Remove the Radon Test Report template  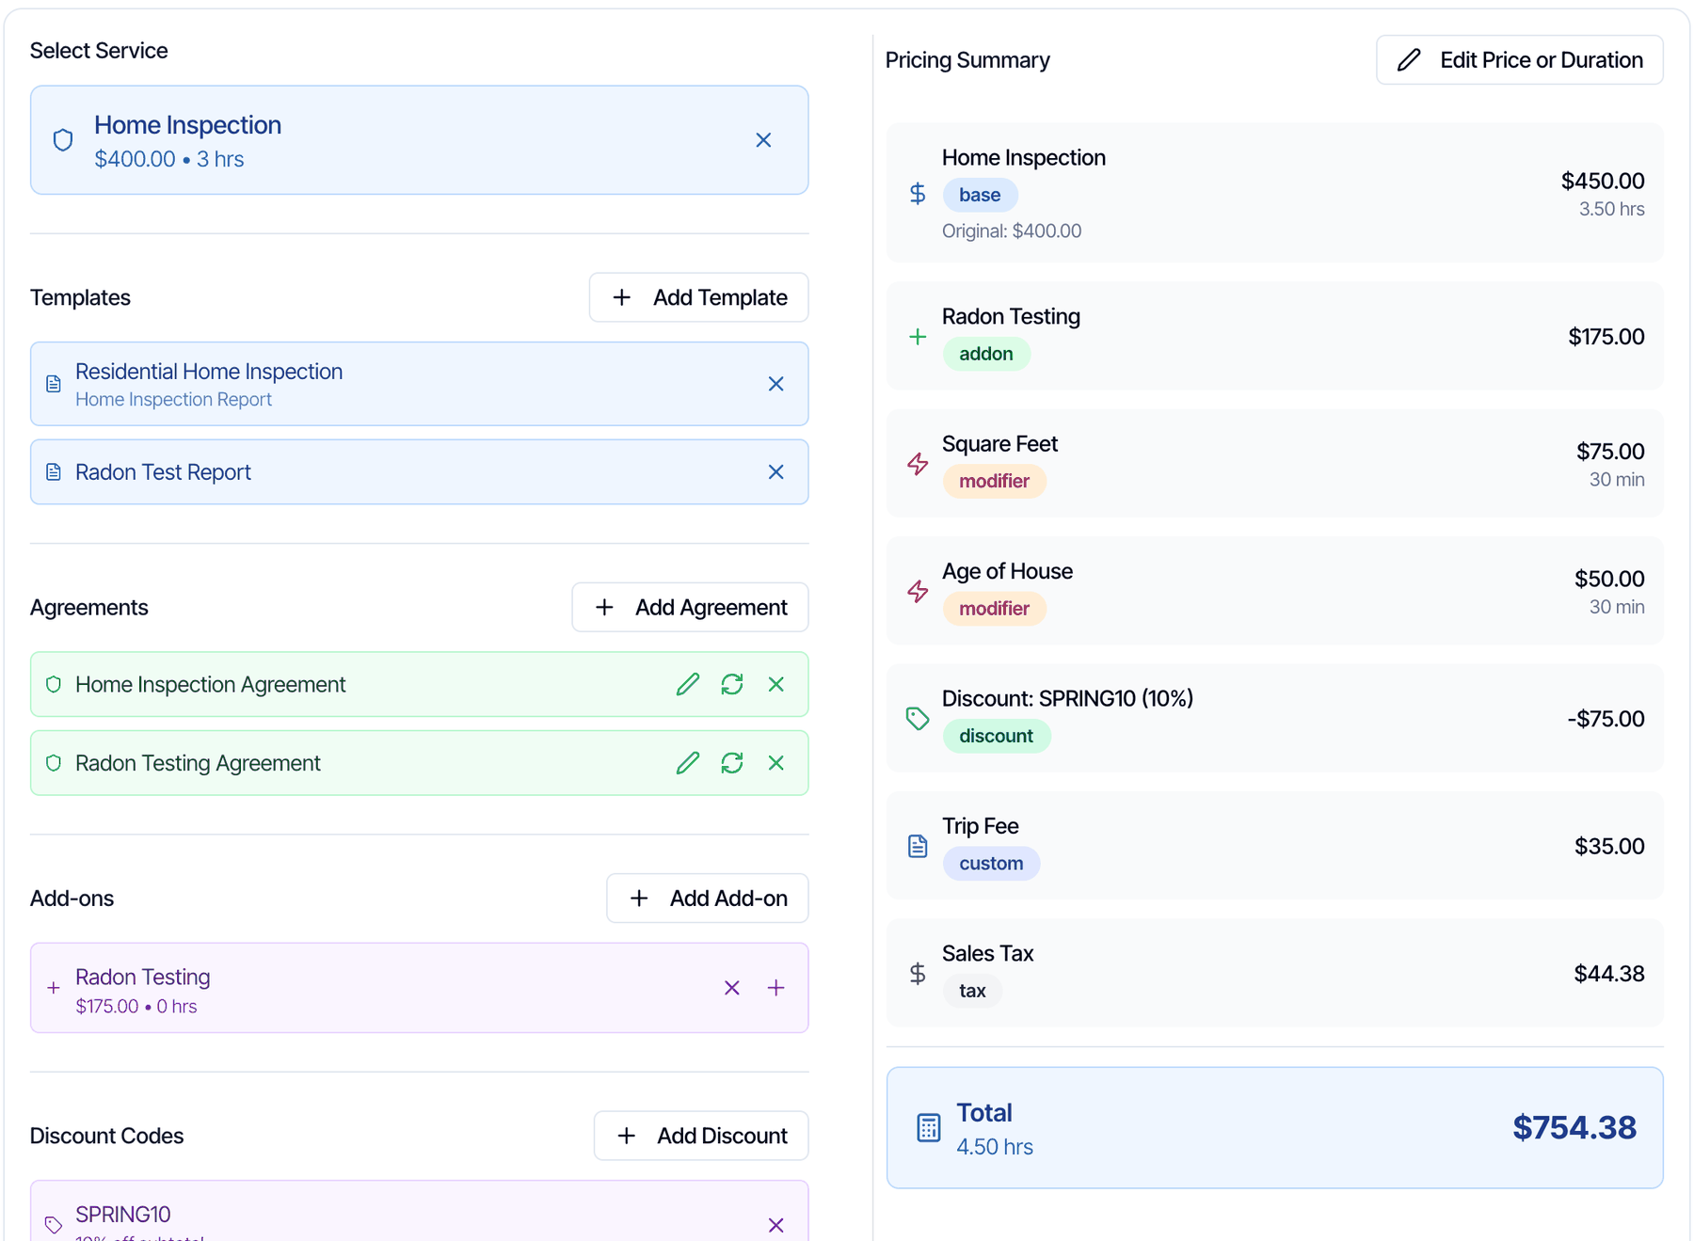pyautogui.click(x=775, y=472)
